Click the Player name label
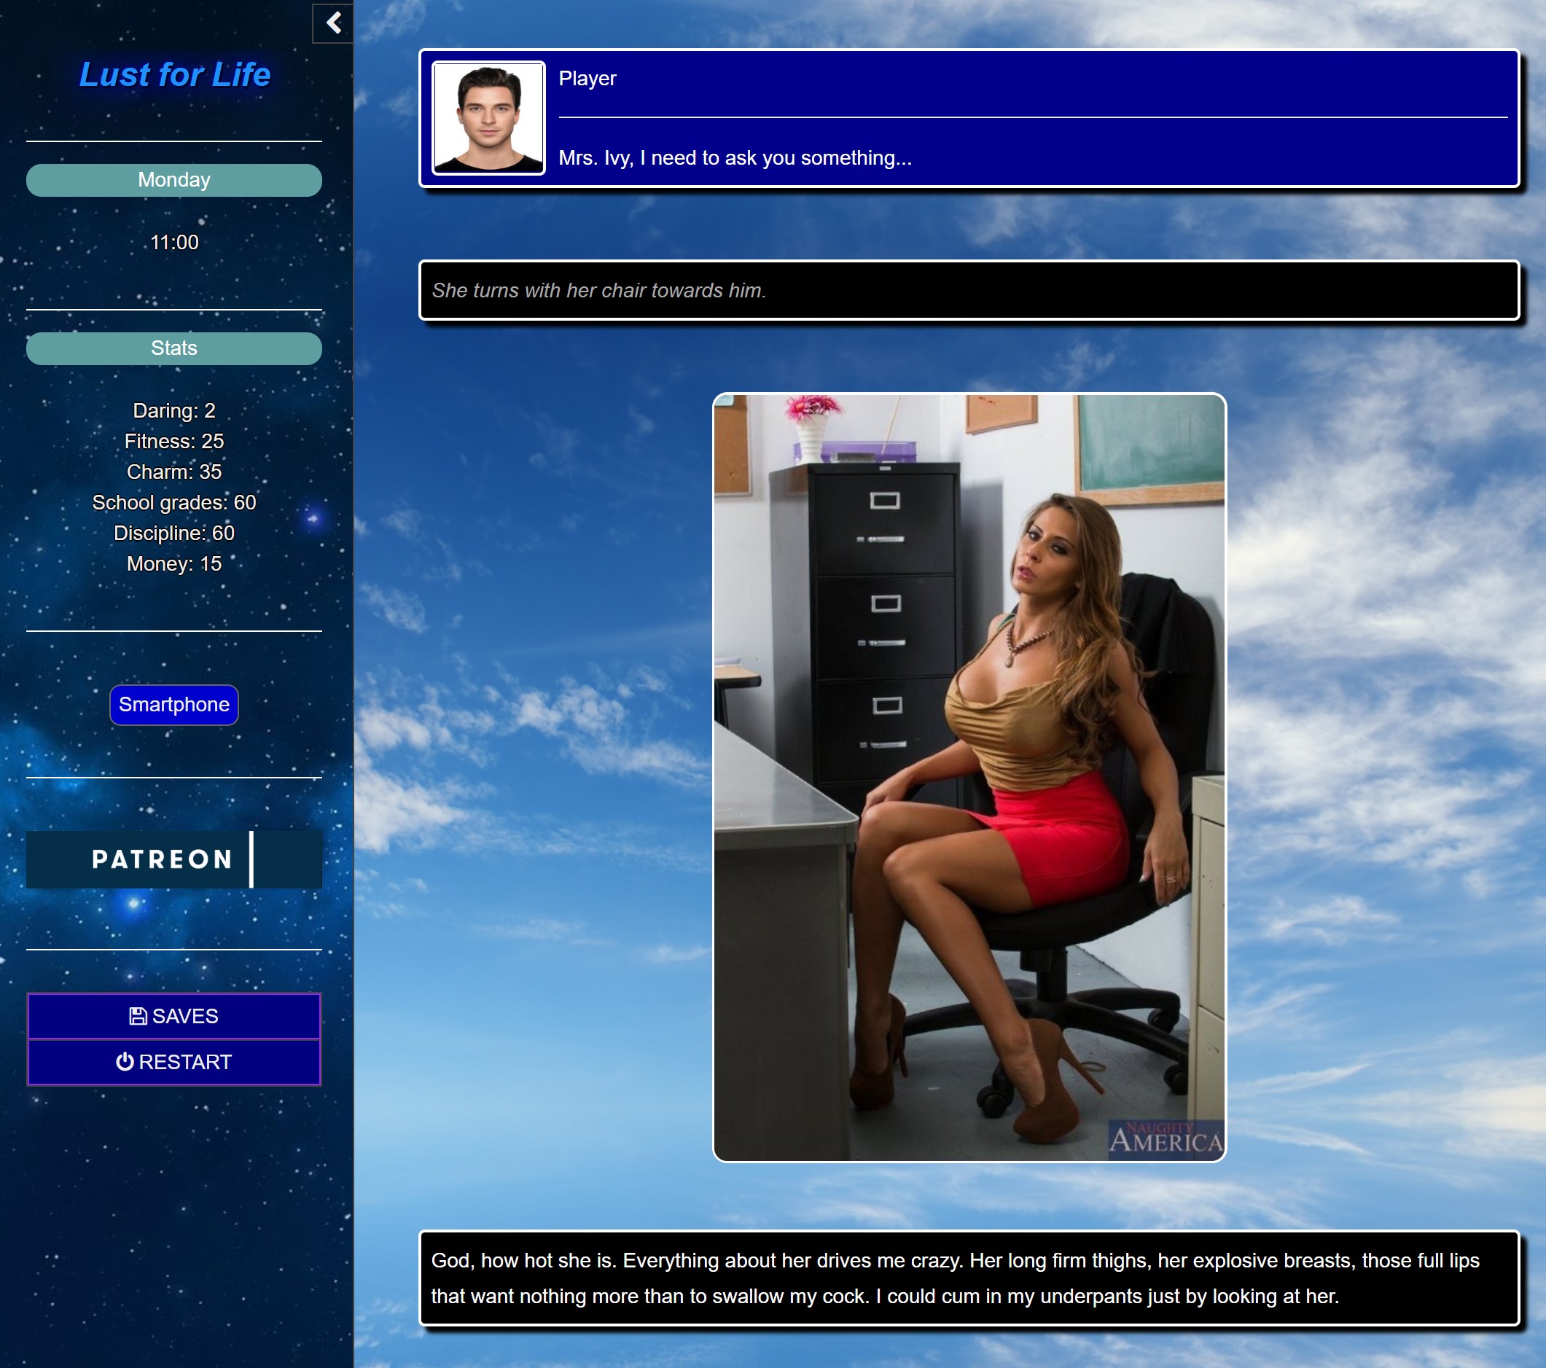The height and width of the screenshot is (1368, 1546). click(x=587, y=79)
